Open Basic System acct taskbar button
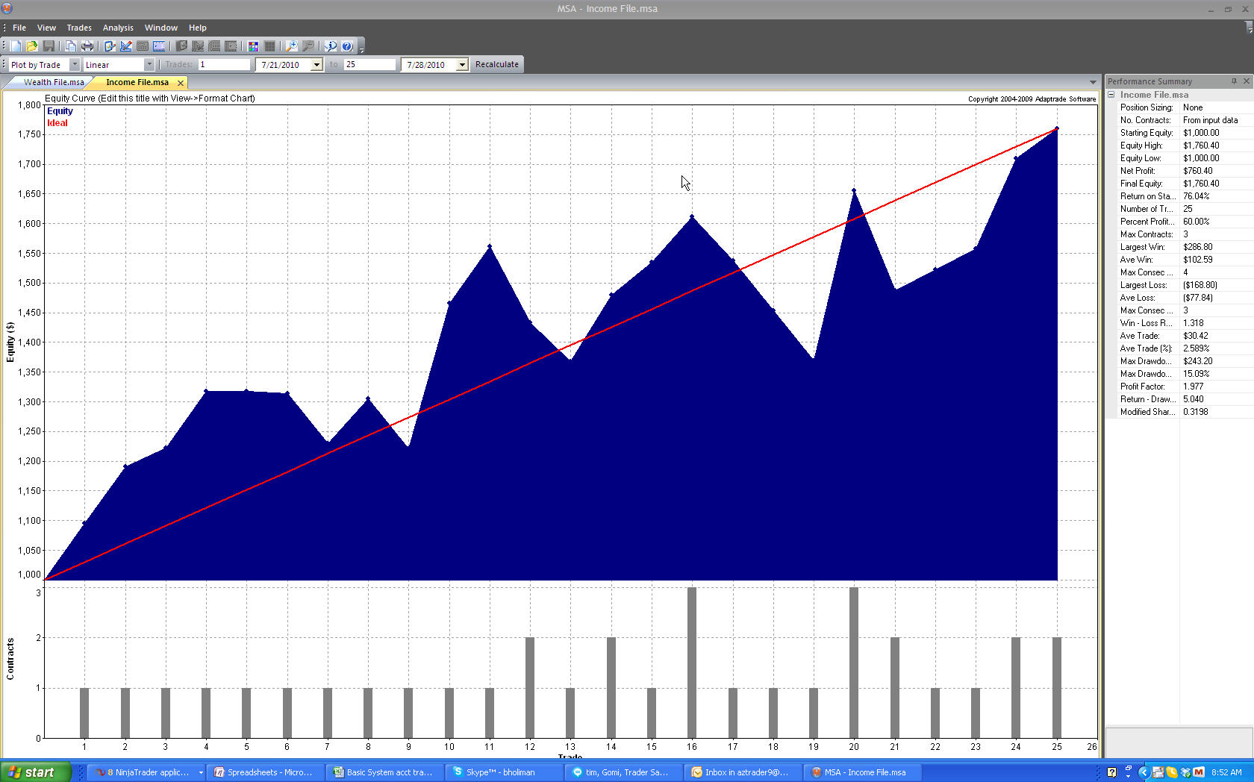Screen dimensions: 1254x782 click(x=384, y=772)
